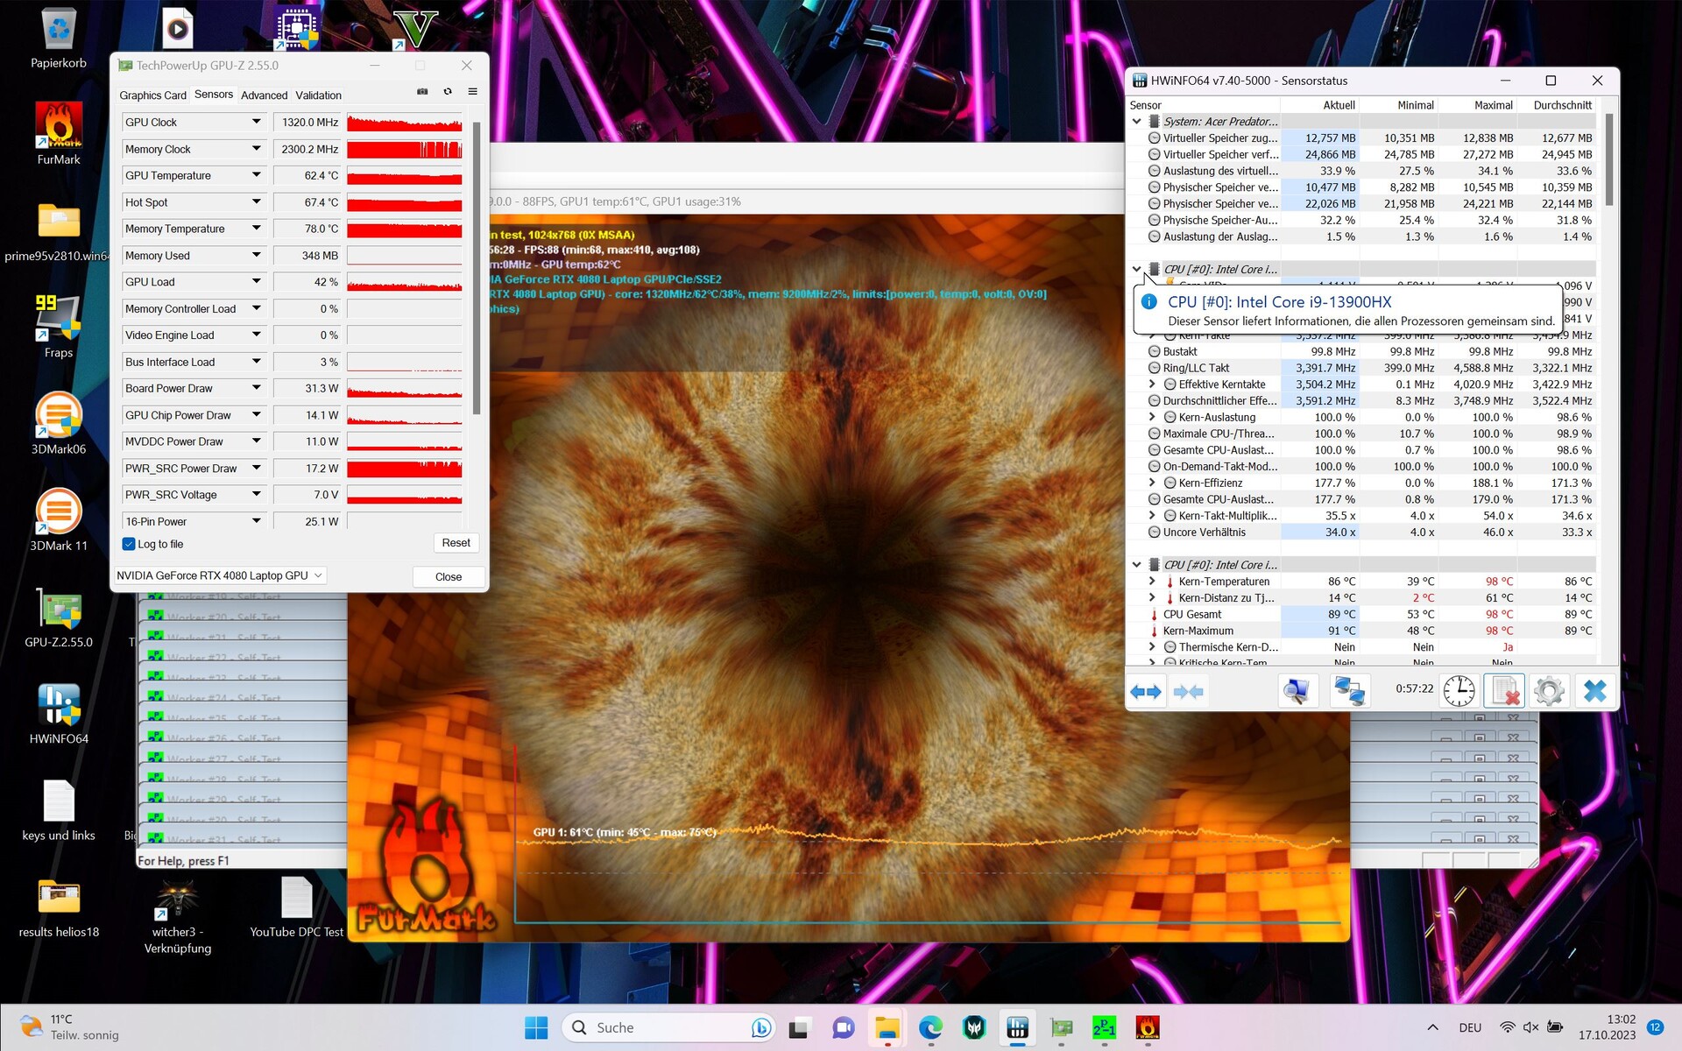Switch to the Sensors tab in GPU-Z
The width and height of the screenshot is (1682, 1051).
[x=214, y=95]
